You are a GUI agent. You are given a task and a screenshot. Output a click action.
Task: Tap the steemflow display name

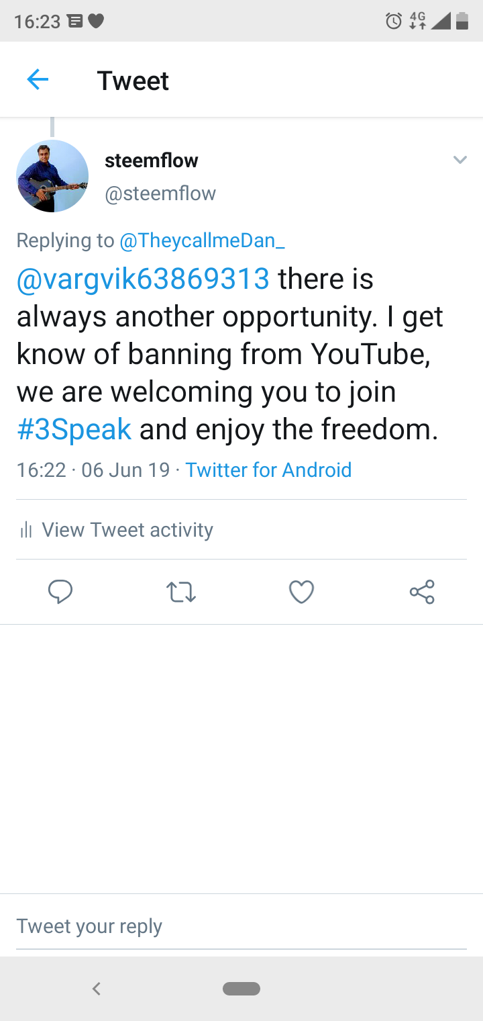coord(152,161)
